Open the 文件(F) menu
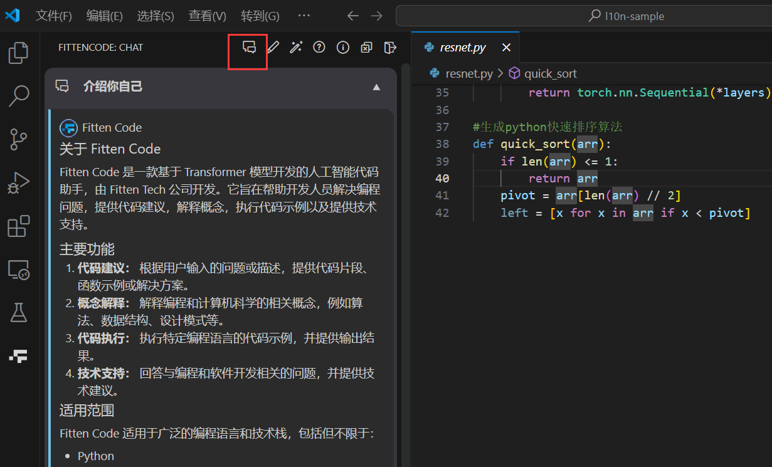This screenshot has height=467, width=772. pyautogui.click(x=54, y=16)
